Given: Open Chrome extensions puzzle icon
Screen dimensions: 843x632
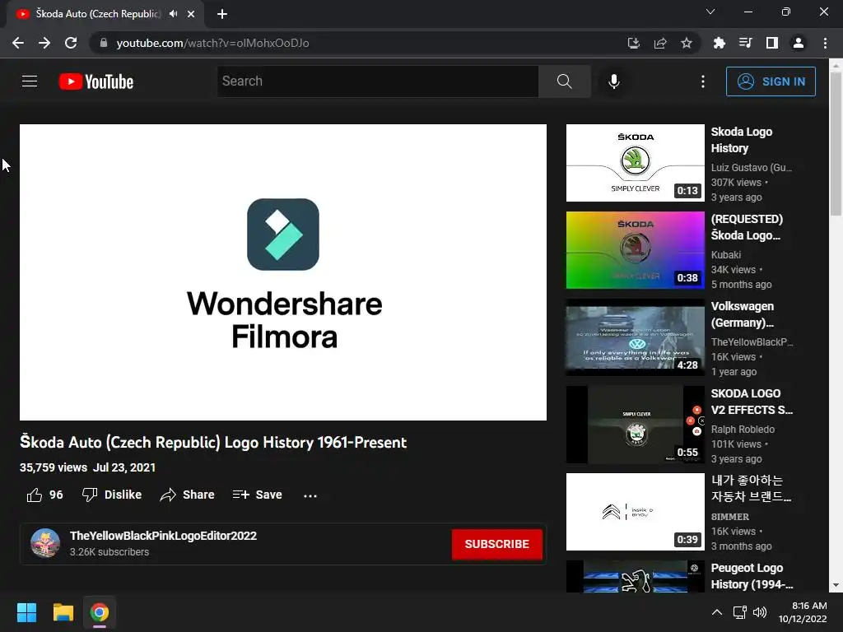Looking at the screenshot, I should click(719, 43).
